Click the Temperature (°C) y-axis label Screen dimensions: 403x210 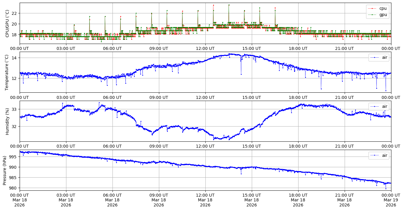(x=7, y=72)
